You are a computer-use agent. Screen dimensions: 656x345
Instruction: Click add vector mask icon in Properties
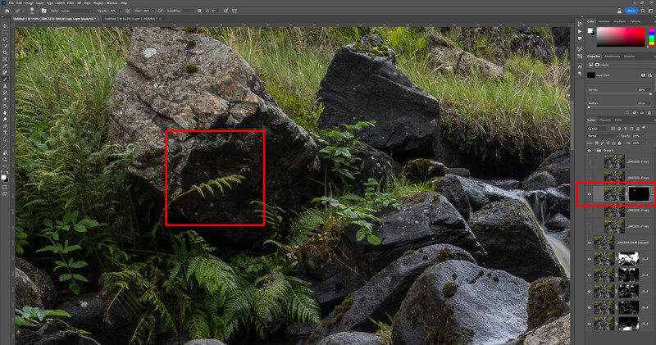649,75
